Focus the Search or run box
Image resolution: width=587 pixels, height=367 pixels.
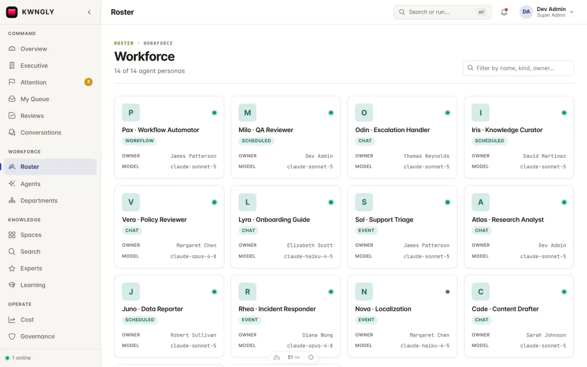point(443,12)
